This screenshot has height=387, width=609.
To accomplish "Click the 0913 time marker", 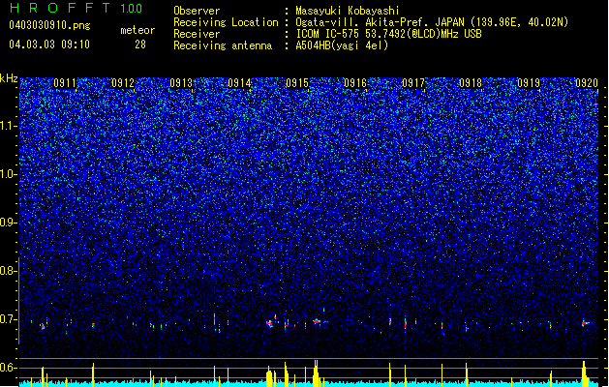I will (x=181, y=83).
